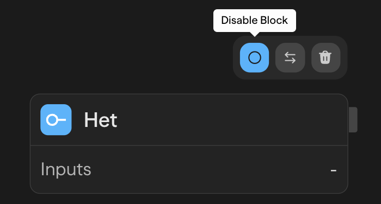This screenshot has width=381, height=204.
Task: Click the circle outline inside blue button
Action: click(x=255, y=58)
